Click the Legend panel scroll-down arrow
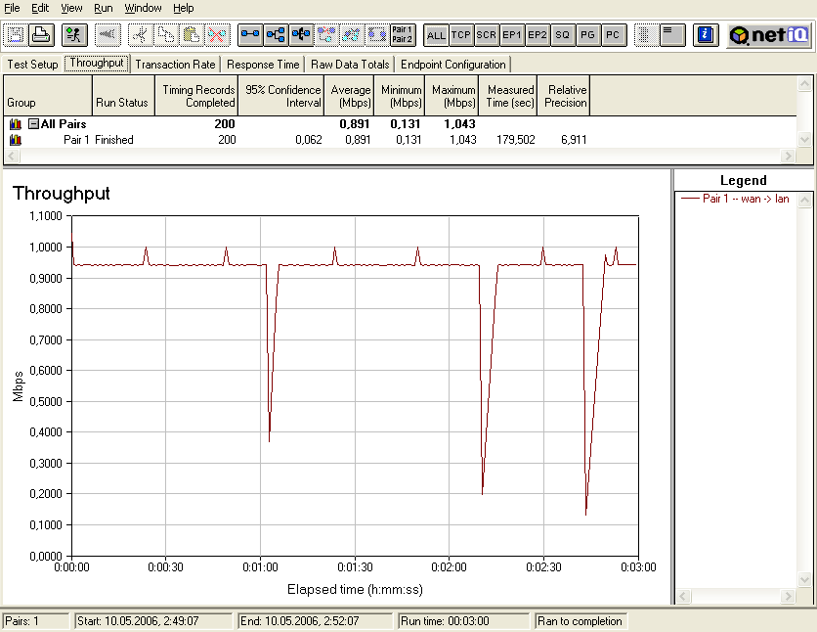The height and width of the screenshot is (632, 817). [804, 579]
